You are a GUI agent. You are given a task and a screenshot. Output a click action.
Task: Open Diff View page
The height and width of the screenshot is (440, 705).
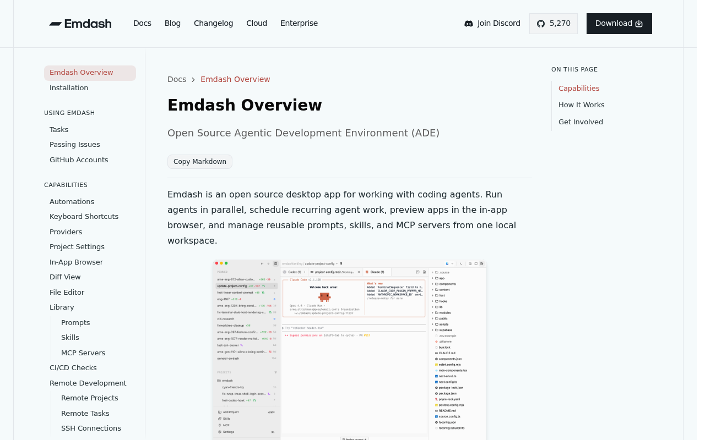(x=65, y=277)
